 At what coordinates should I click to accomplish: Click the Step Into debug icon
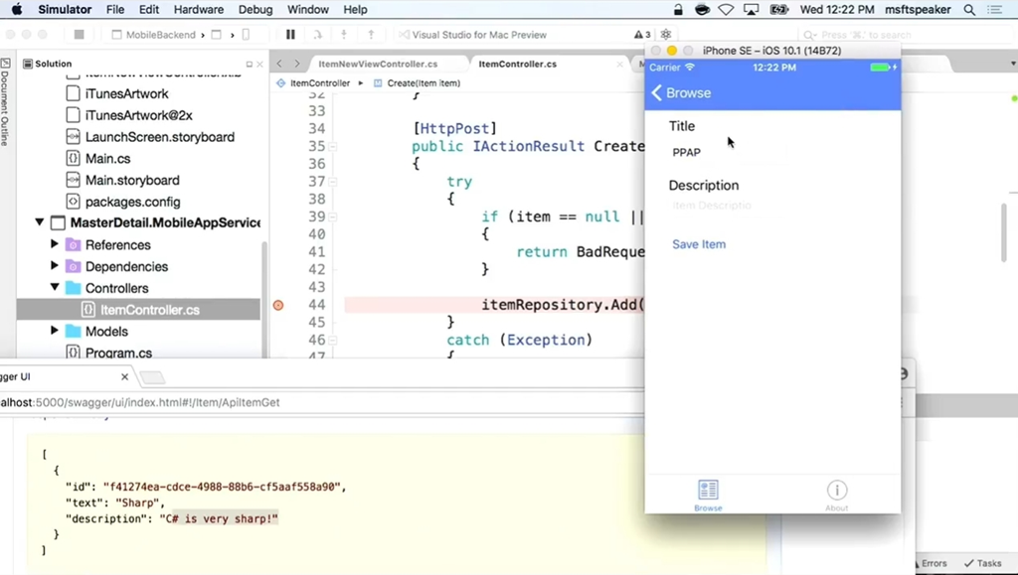(344, 35)
